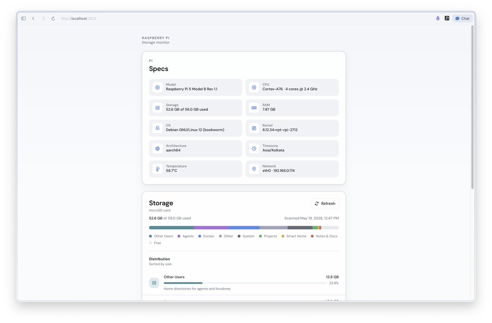Click the Storage drive icon in Specs
Image resolution: width=492 pixels, height=323 pixels.
pyautogui.click(x=157, y=108)
